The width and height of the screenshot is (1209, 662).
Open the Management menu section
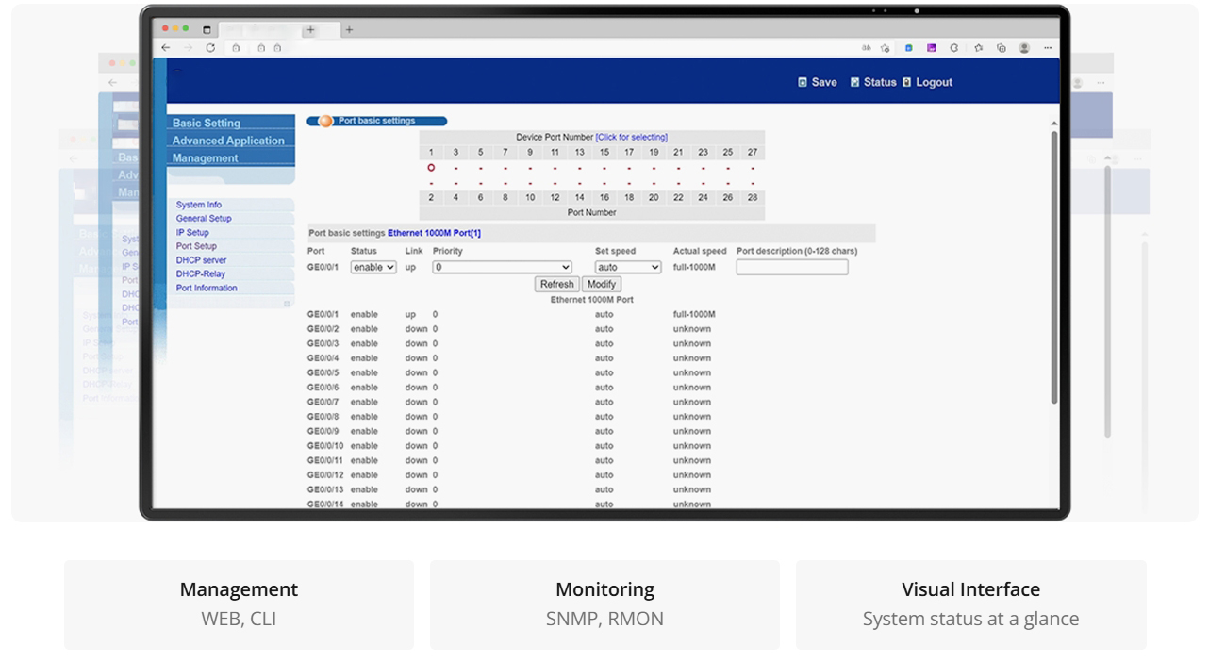(x=232, y=158)
